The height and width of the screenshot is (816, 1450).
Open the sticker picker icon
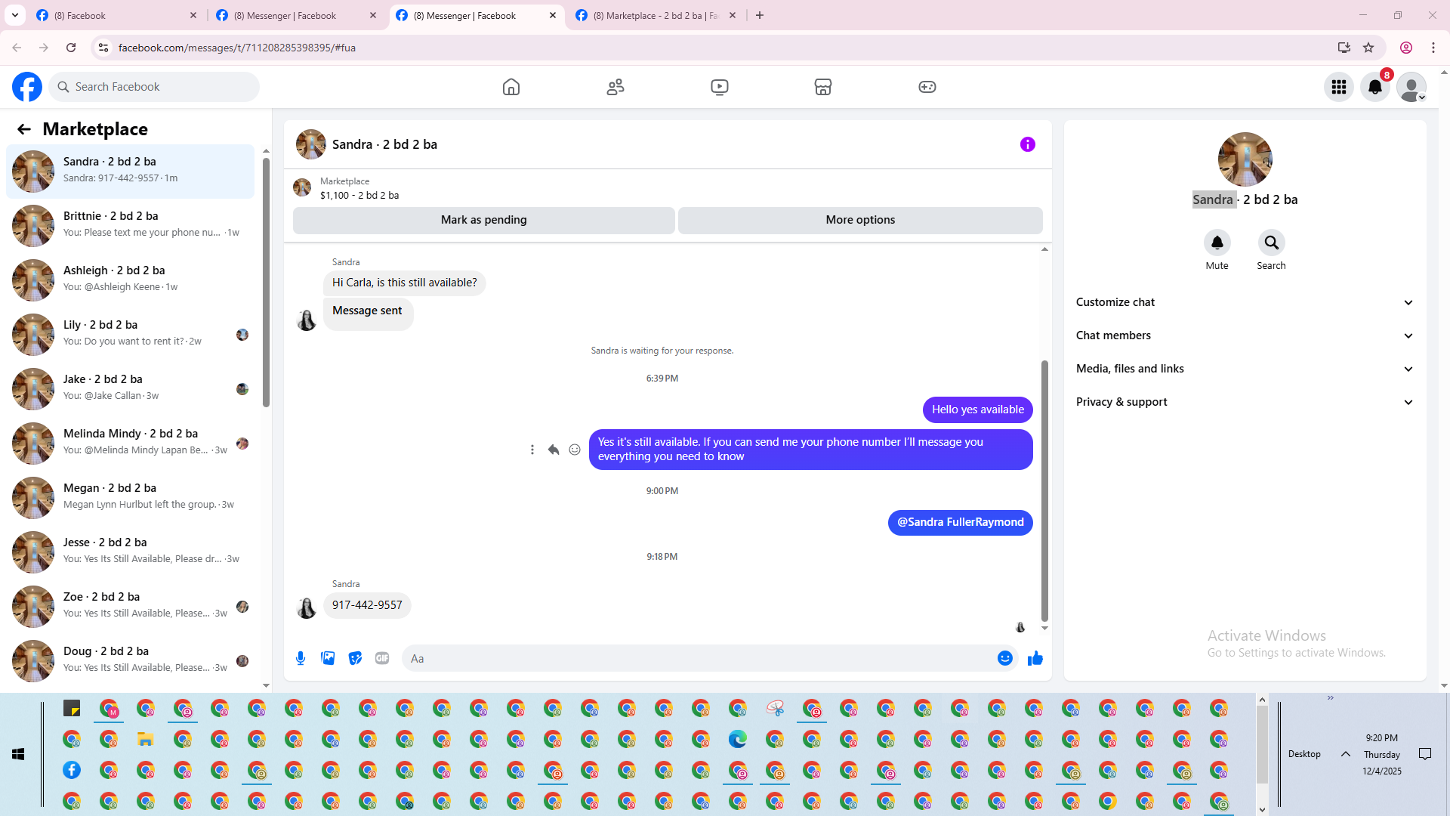tap(355, 658)
